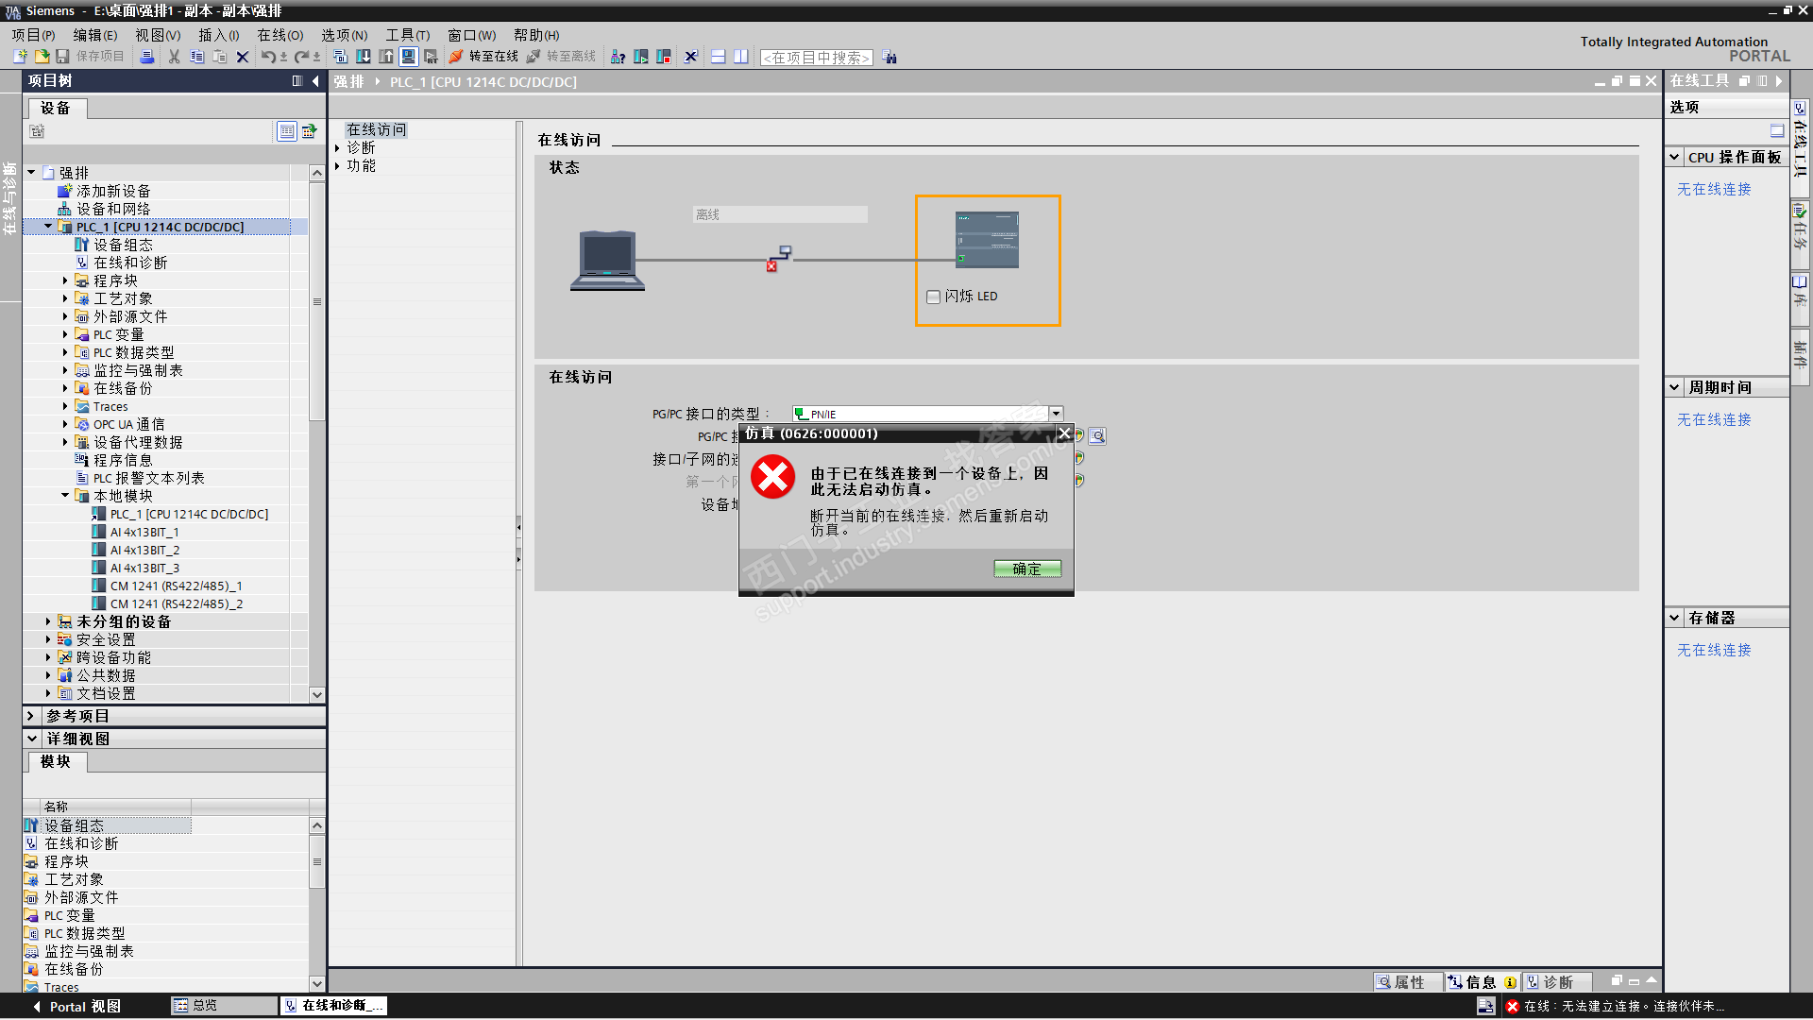Open PG/PC interface type dropdown

[x=1056, y=414]
